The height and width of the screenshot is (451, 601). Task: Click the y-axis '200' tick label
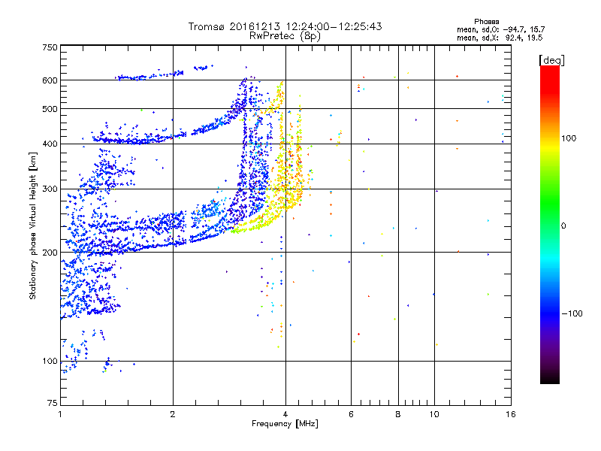pos(50,253)
